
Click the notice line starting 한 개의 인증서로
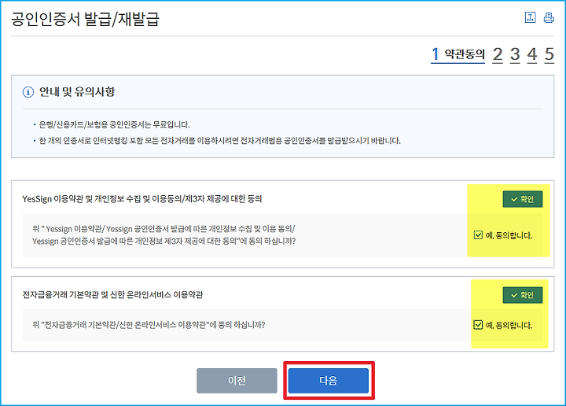coord(220,141)
